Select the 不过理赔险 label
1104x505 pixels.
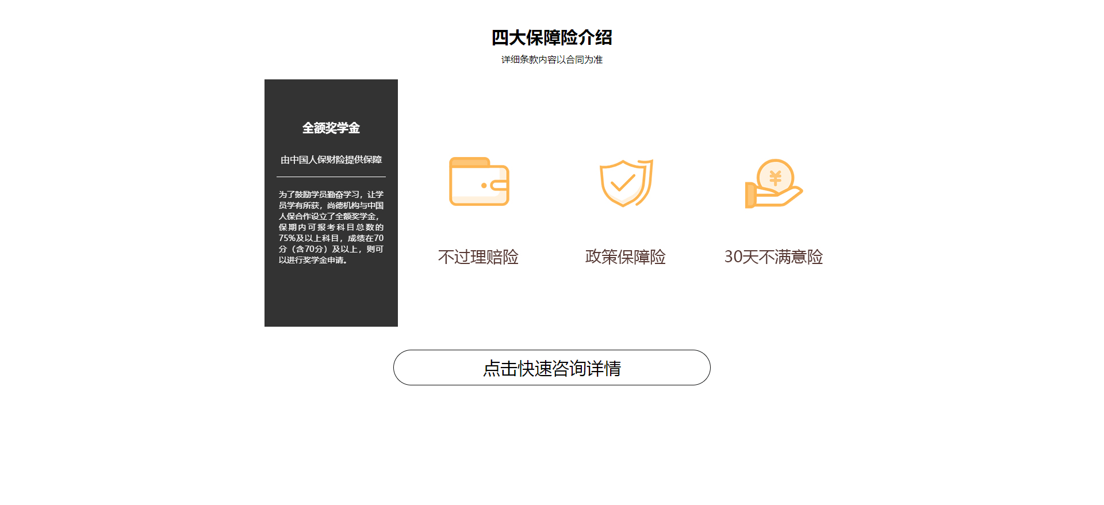click(x=478, y=257)
